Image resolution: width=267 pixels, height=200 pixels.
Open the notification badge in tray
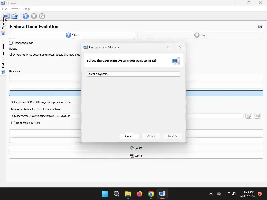260,194
